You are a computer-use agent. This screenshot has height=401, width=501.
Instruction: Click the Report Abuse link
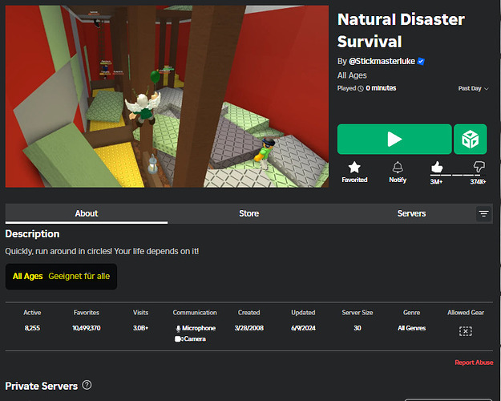(x=474, y=363)
